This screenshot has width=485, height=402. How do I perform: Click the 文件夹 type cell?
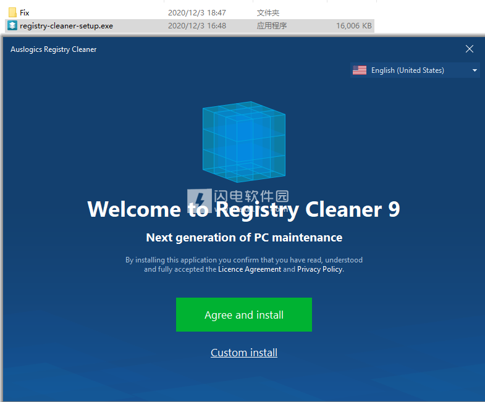tap(268, 13)
